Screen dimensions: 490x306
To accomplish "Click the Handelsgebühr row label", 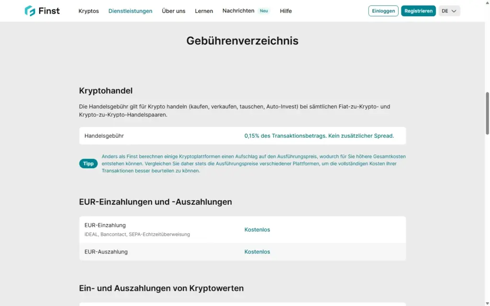I will coord(104,136).
